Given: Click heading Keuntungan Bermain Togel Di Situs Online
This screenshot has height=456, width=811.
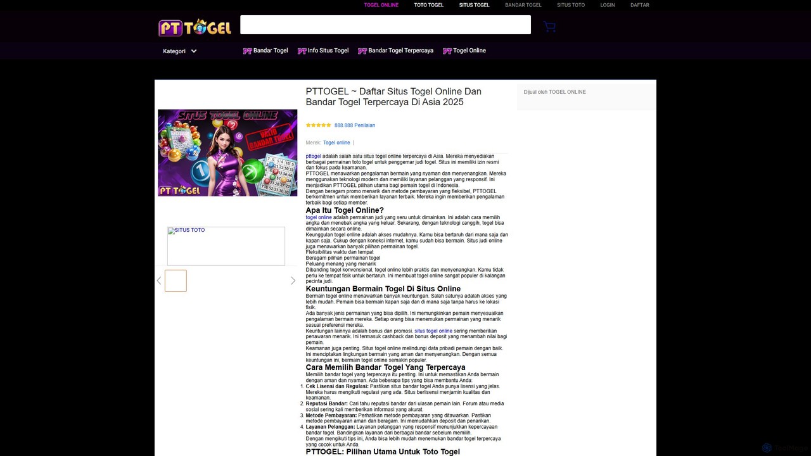Looking at the screenshot, I should [x=383, y=289].
